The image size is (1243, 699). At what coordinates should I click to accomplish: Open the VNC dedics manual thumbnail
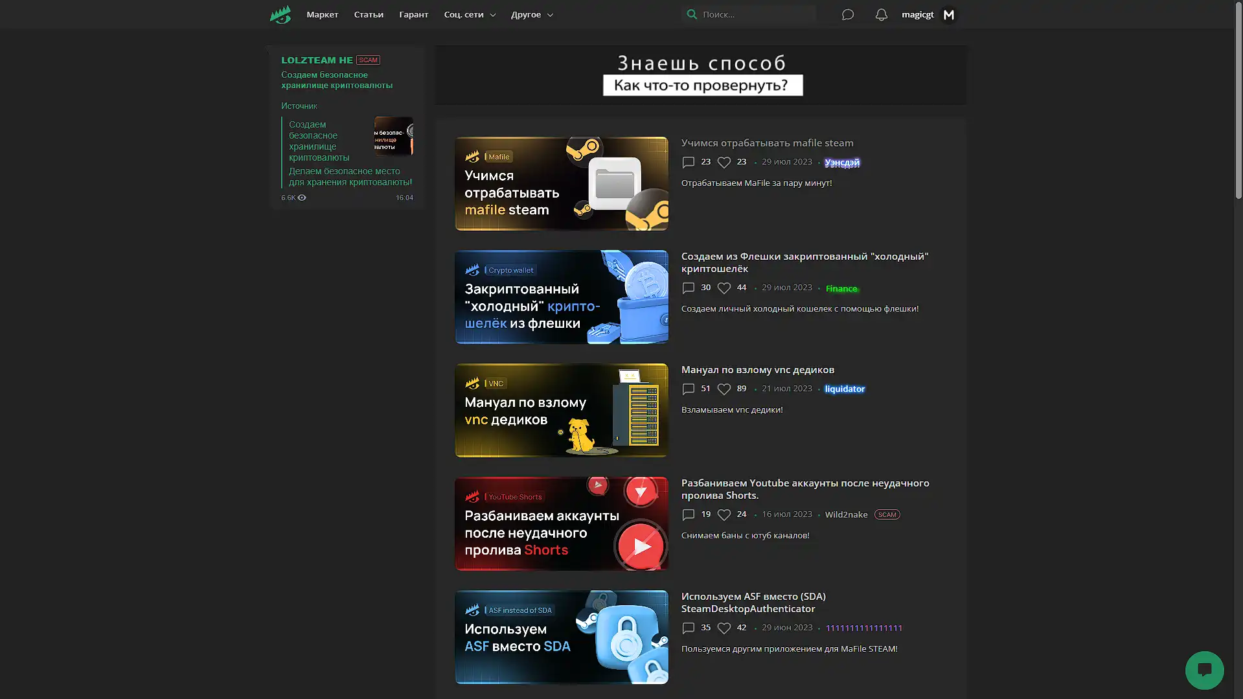[561, 410]
